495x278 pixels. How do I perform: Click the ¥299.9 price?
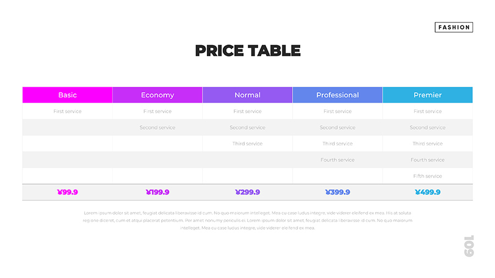point(248,192)
